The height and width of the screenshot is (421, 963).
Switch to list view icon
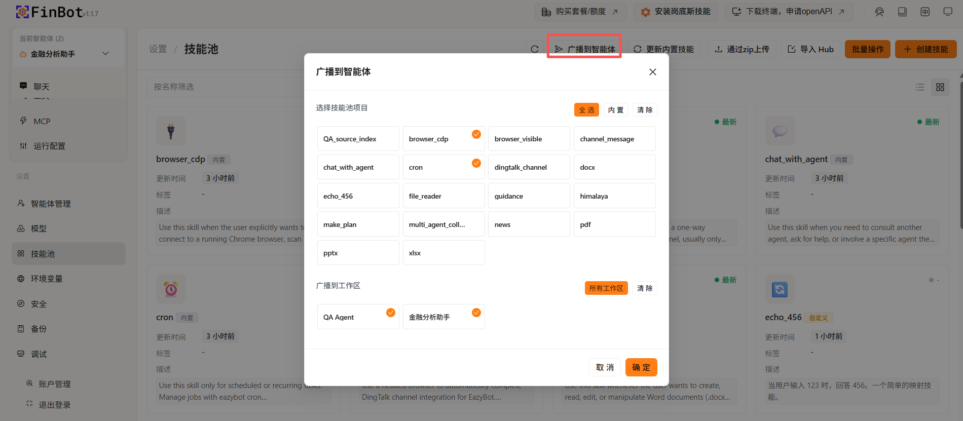point(920,87)
